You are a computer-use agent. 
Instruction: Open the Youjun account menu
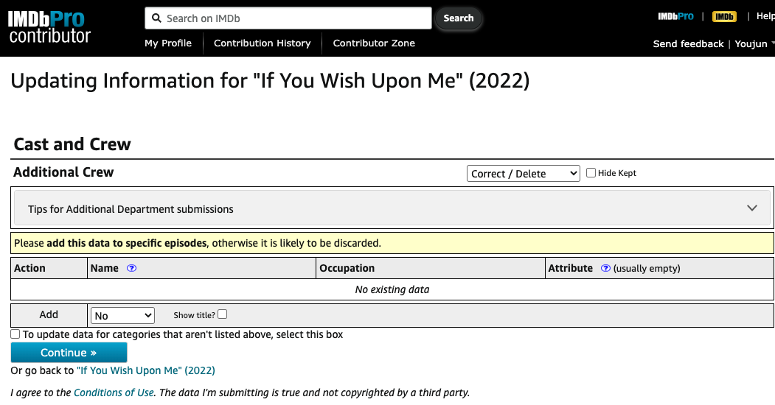click(754, 44)
